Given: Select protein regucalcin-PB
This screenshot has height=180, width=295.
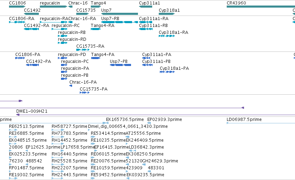Looking at the screenshot, I should (75, 75).
